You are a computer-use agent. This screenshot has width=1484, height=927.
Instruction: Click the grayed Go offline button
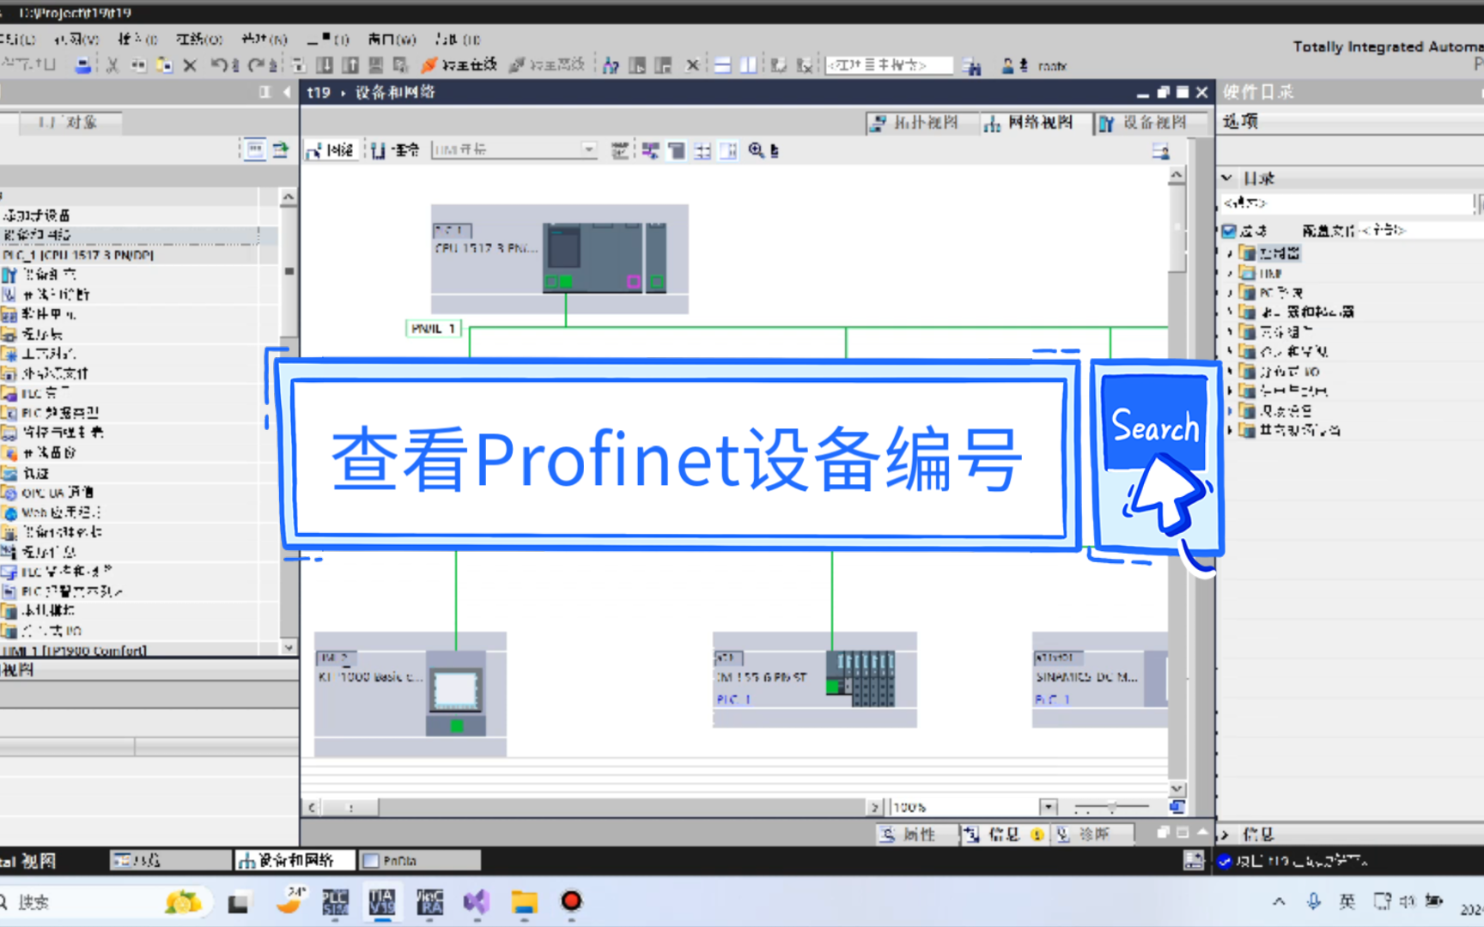546,65
